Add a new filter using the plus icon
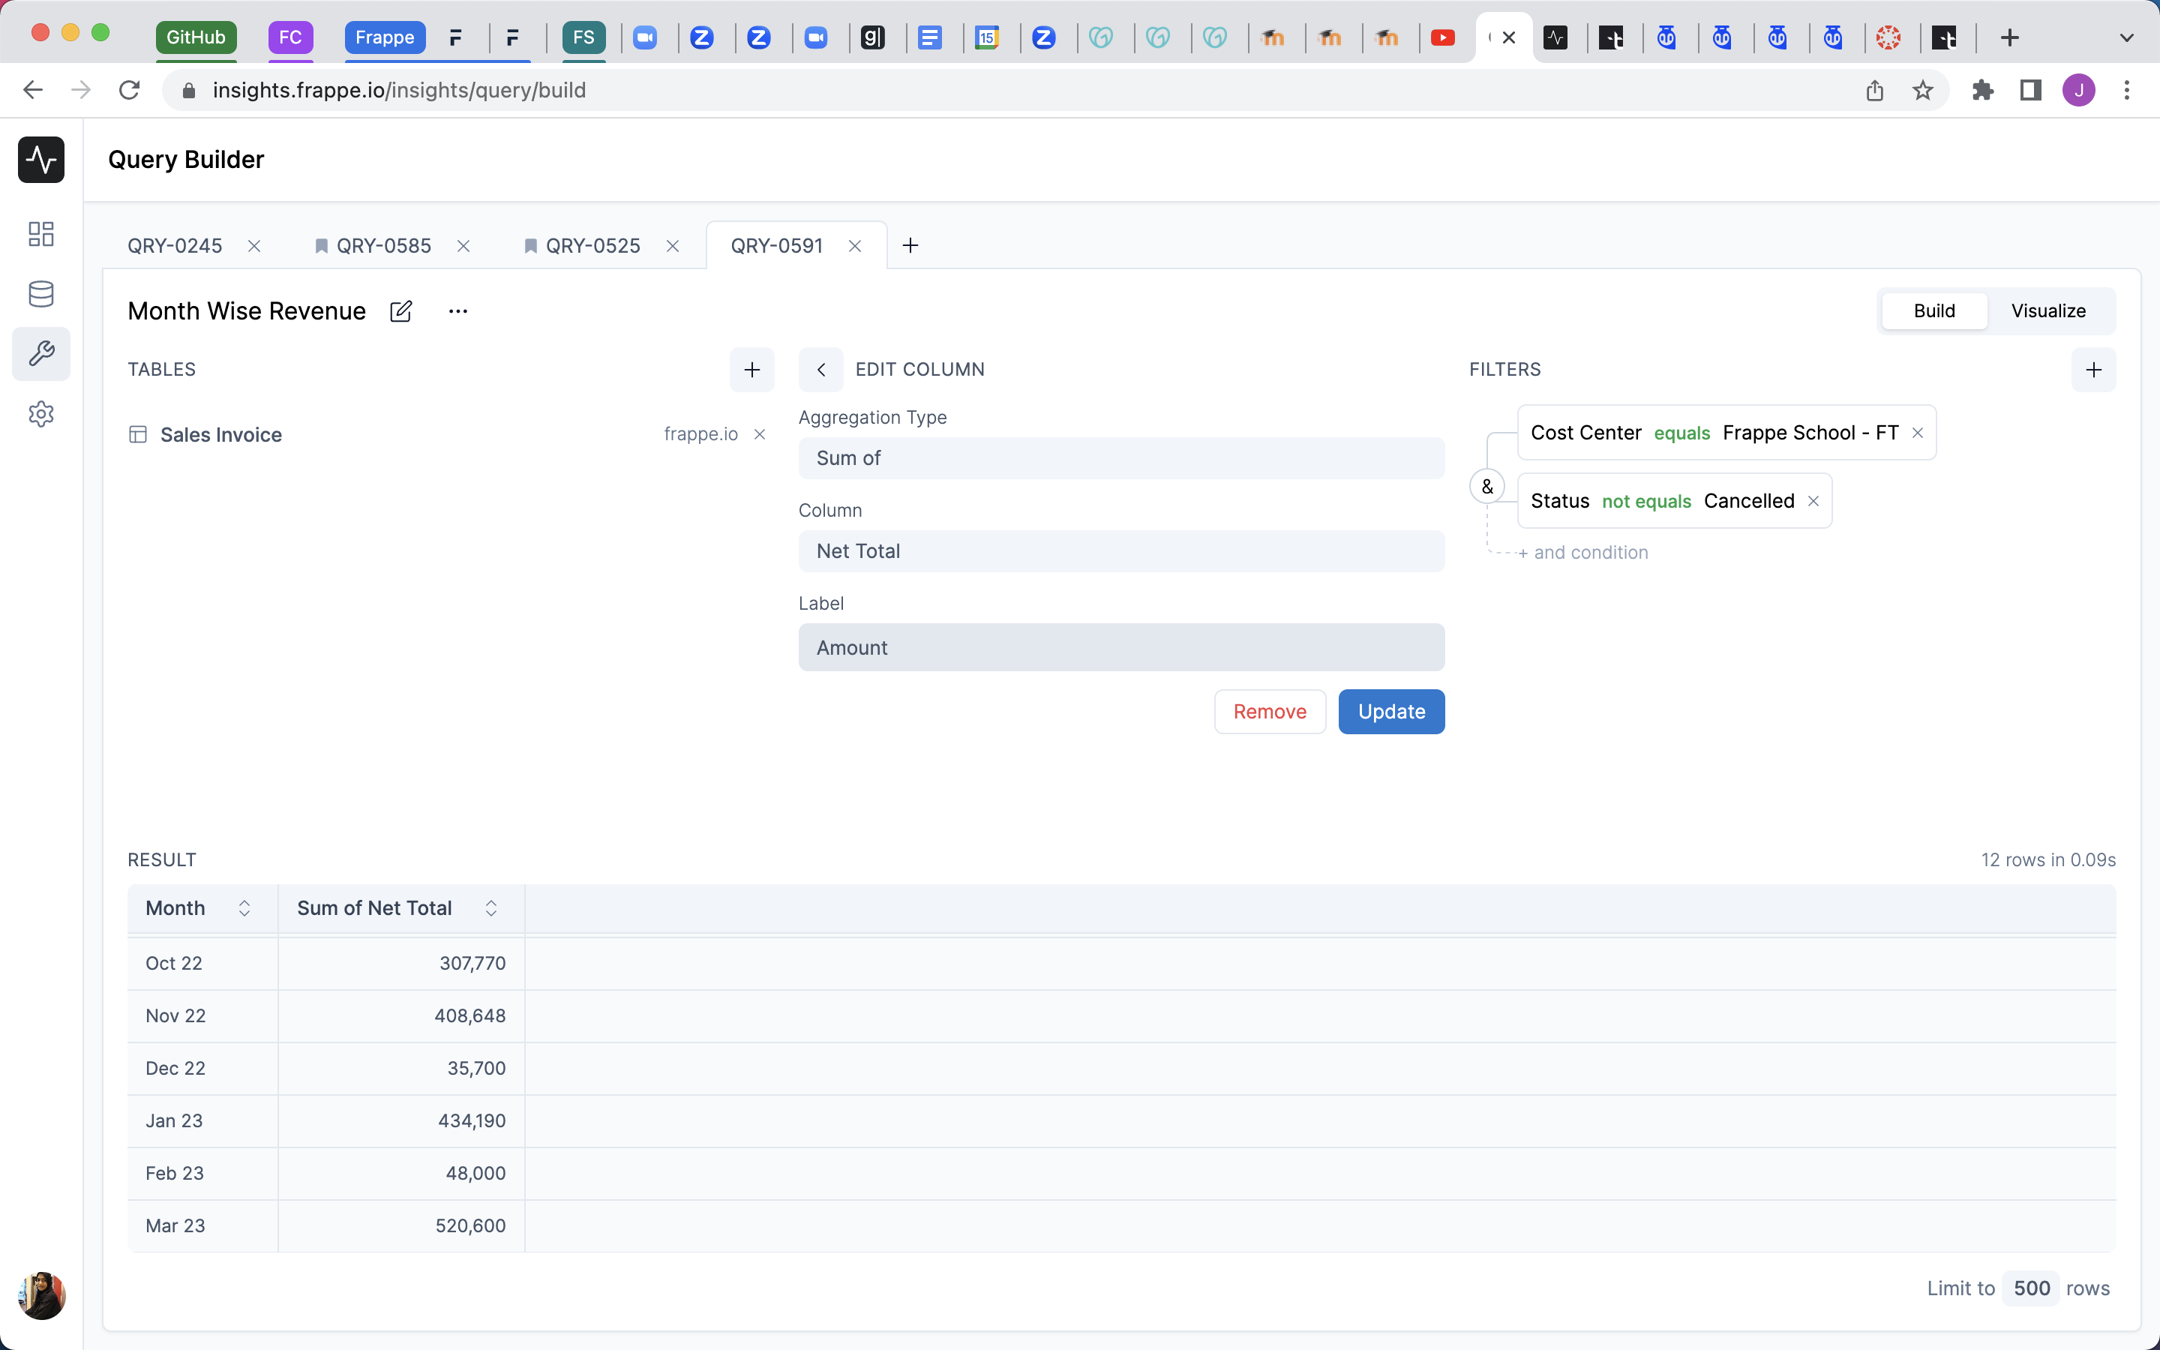2160x1350 pixels. click(2095, 370)
